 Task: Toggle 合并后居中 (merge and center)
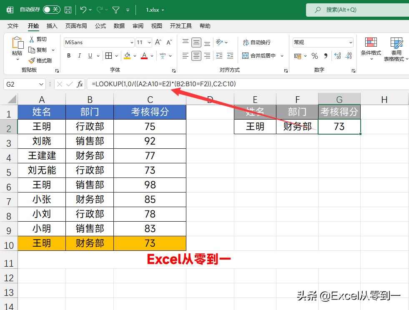click(258, 55)
